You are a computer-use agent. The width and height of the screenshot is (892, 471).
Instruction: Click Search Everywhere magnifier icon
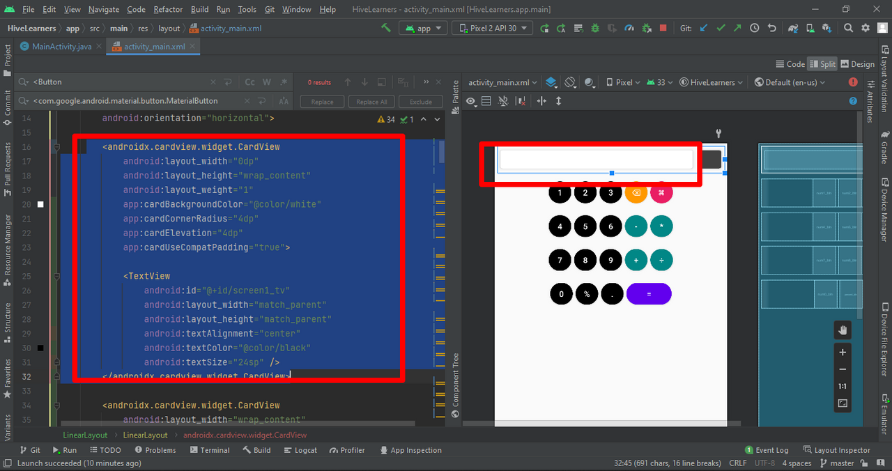pos(848,28)
